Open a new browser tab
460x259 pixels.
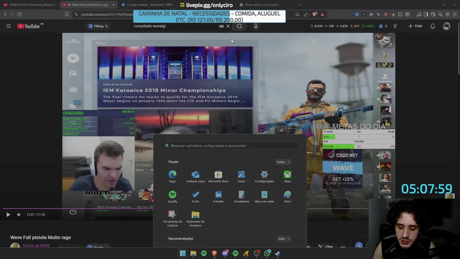click(299, 5)
